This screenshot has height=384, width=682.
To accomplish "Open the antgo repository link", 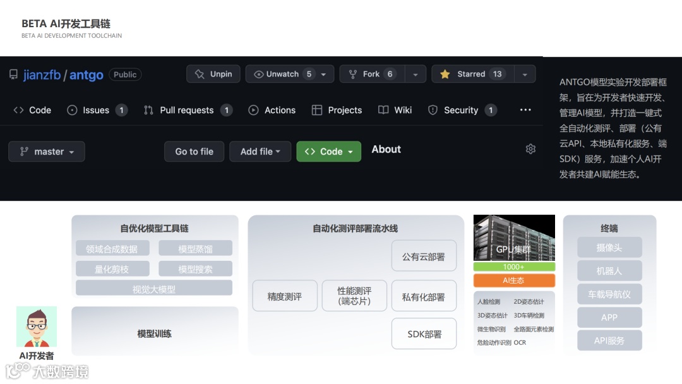I will pyautogui.click(x=86, y=75).
